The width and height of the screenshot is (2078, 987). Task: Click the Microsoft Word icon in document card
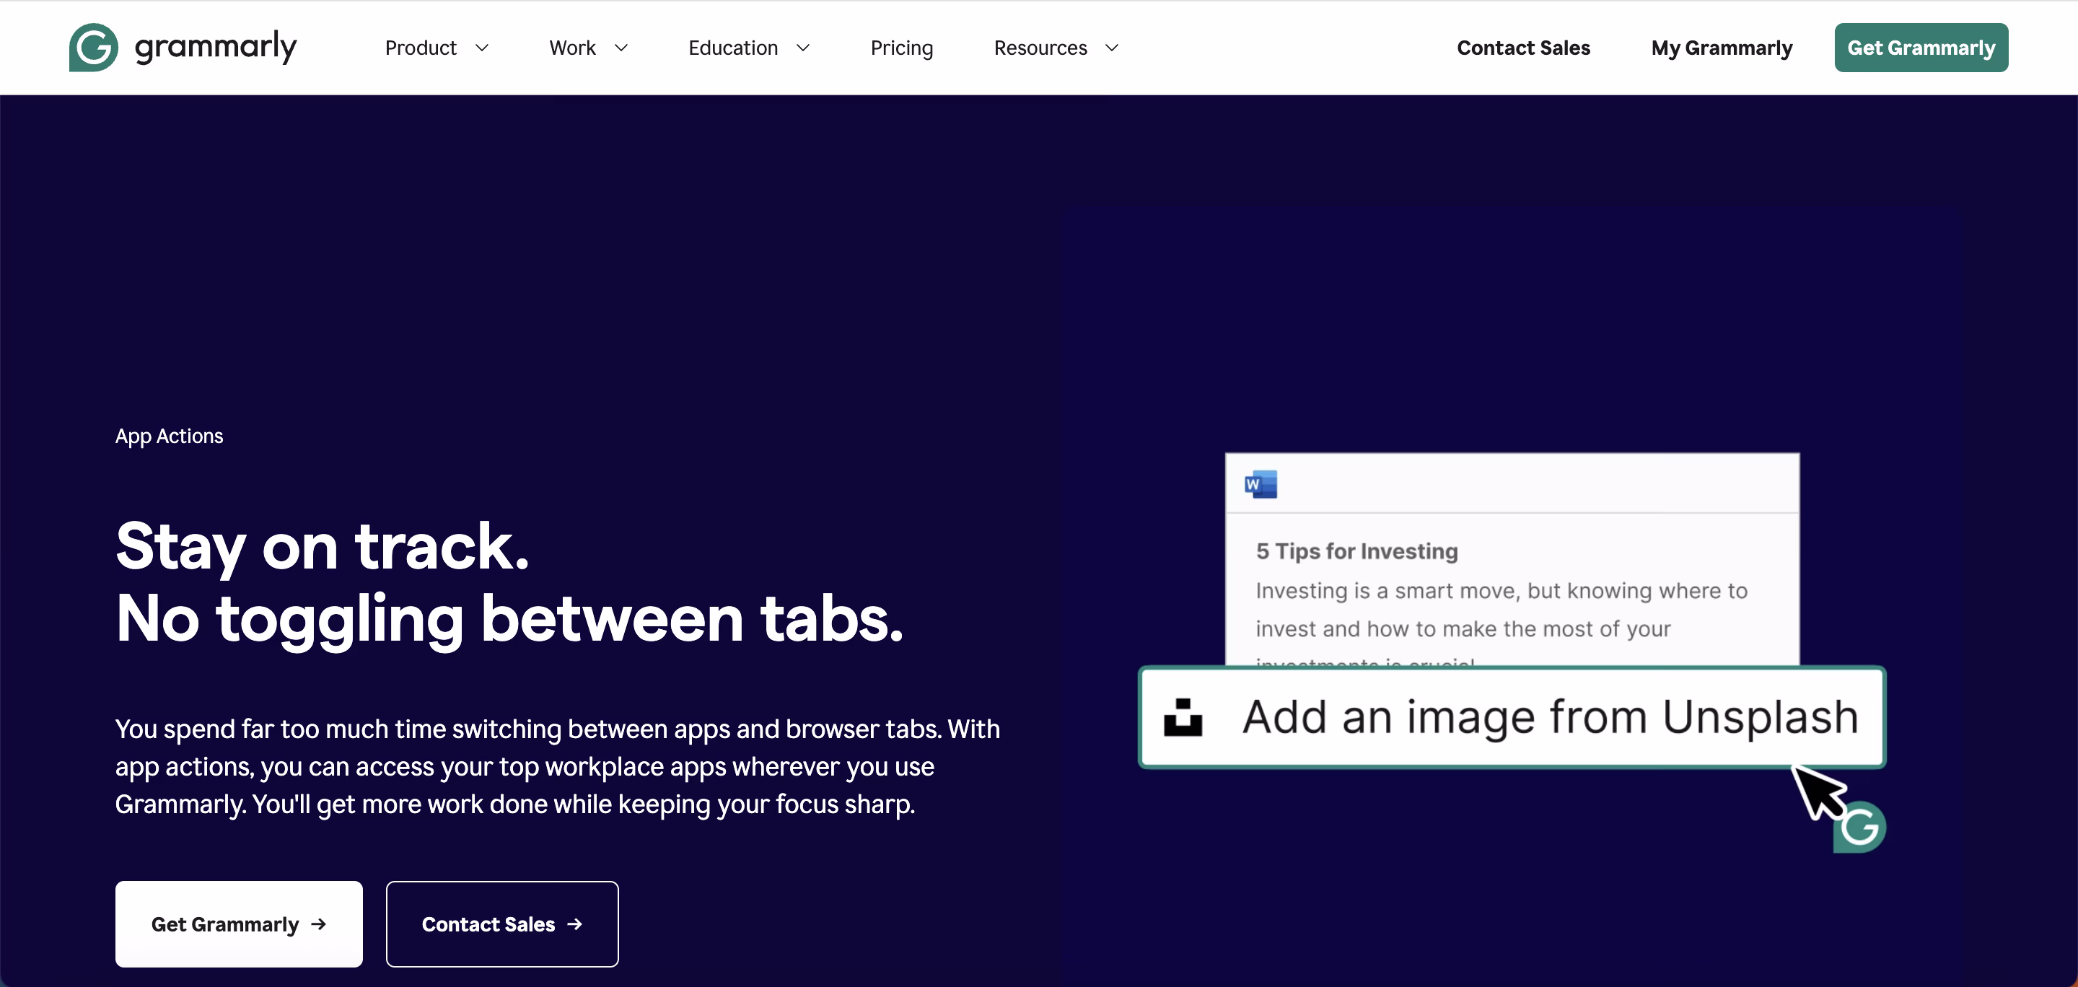click(x=1260, y=485)
